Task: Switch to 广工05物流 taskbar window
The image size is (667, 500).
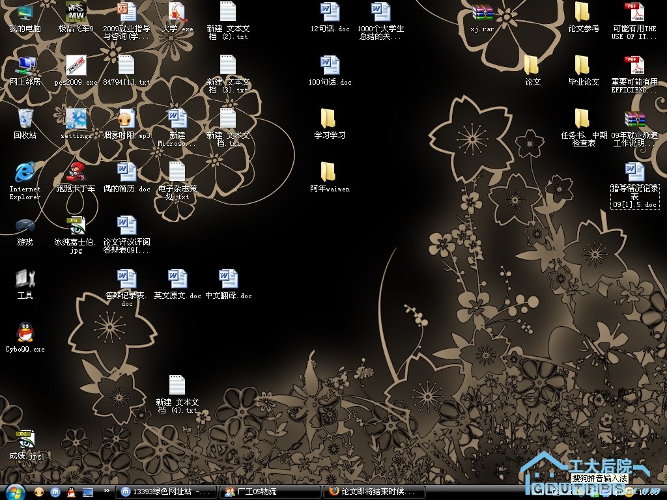Action: pyautogui.click(x=270, y=492)
